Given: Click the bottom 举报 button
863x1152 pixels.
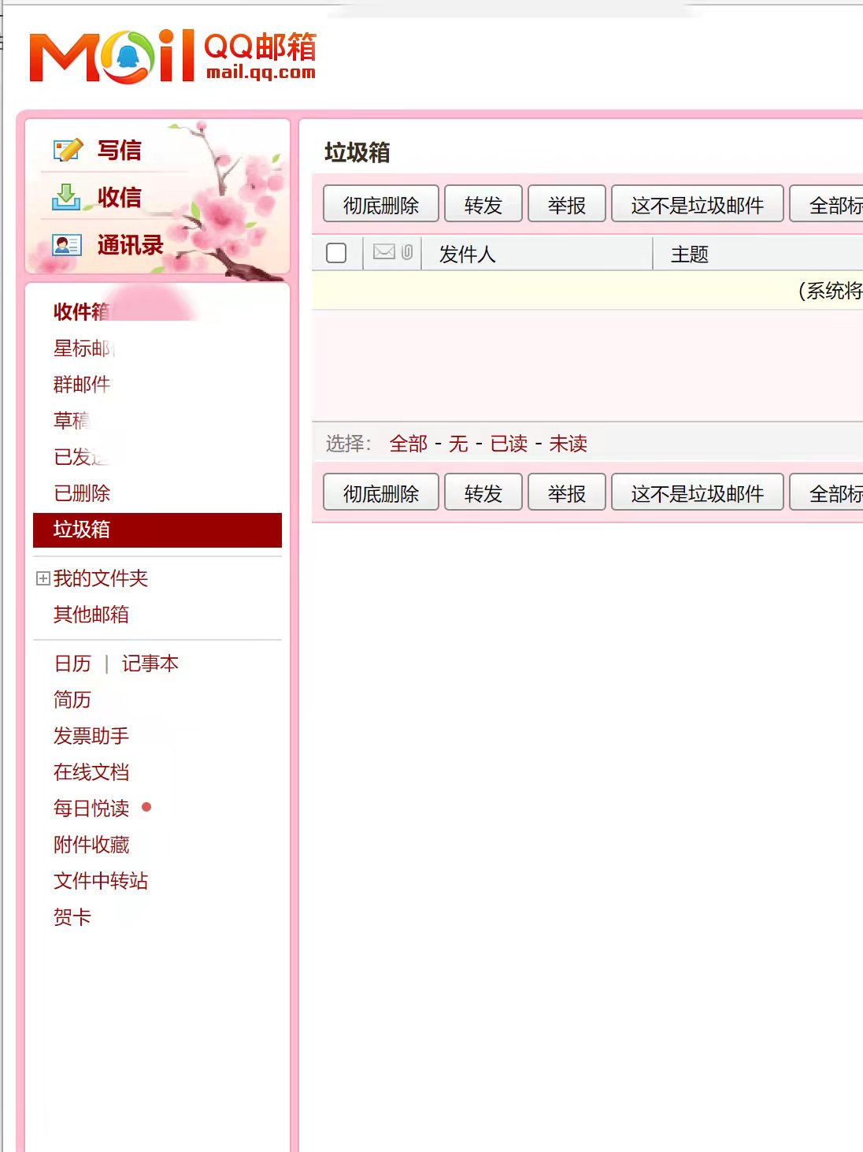Looking at the screenshot, I should tap(566, 493).
